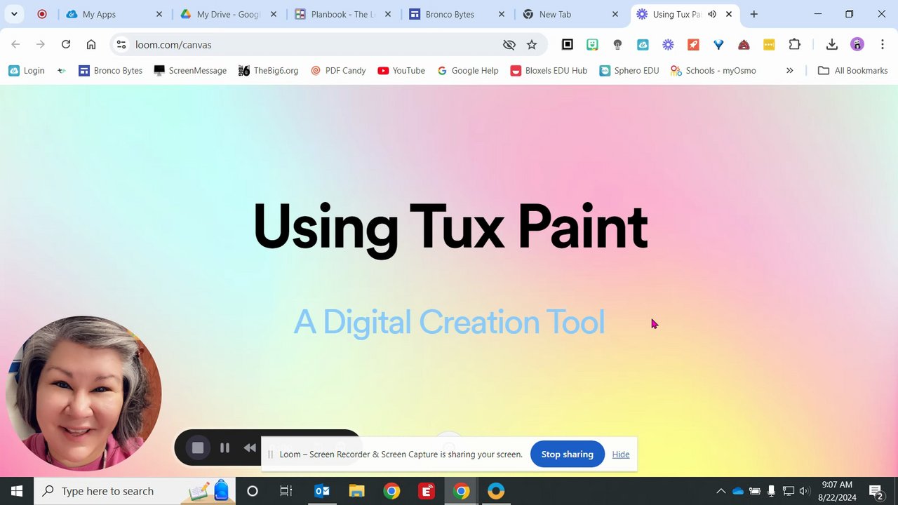This screenshot has height=505, width=898.
Task: Open the Chrome profile avatar
Action: (x=857, y=44)
